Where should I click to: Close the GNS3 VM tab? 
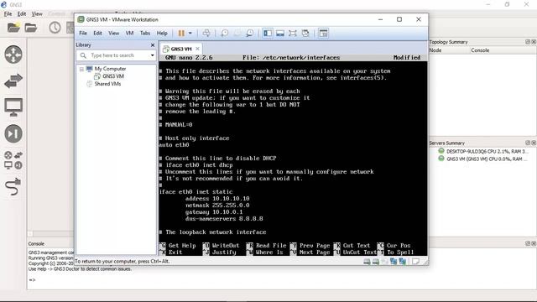[x=197, y=49]
